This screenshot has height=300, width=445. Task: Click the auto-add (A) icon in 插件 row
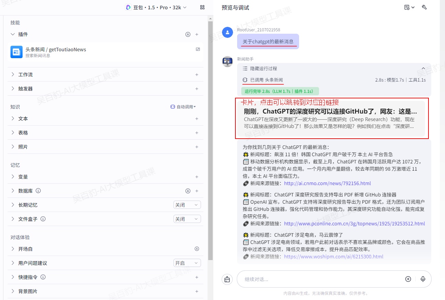coord(188,34)
